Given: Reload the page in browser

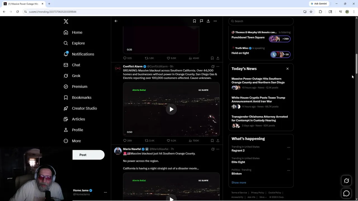Looking at the screenshot, I should pyautogui.click(x=17, y=12).
